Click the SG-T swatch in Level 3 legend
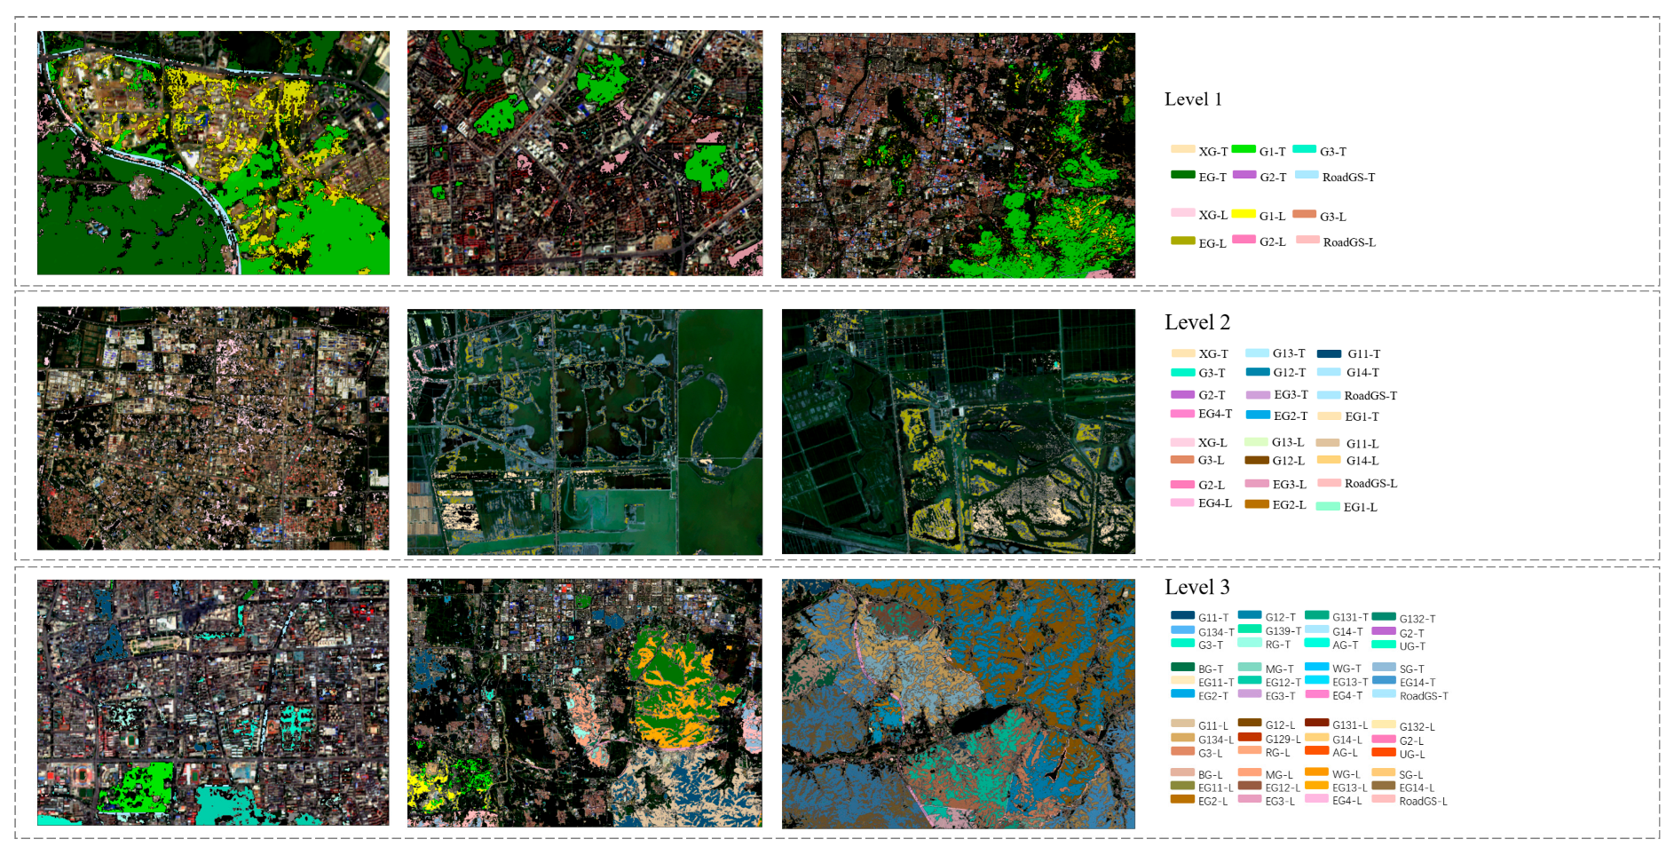 click(1384, 667)
